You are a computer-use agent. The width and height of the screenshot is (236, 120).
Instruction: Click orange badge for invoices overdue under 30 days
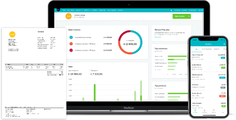tap(71, 44)
